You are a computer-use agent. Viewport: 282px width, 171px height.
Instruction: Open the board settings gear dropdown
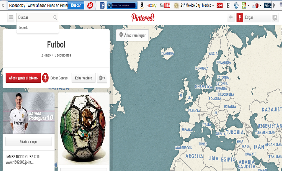coord(102,78)
